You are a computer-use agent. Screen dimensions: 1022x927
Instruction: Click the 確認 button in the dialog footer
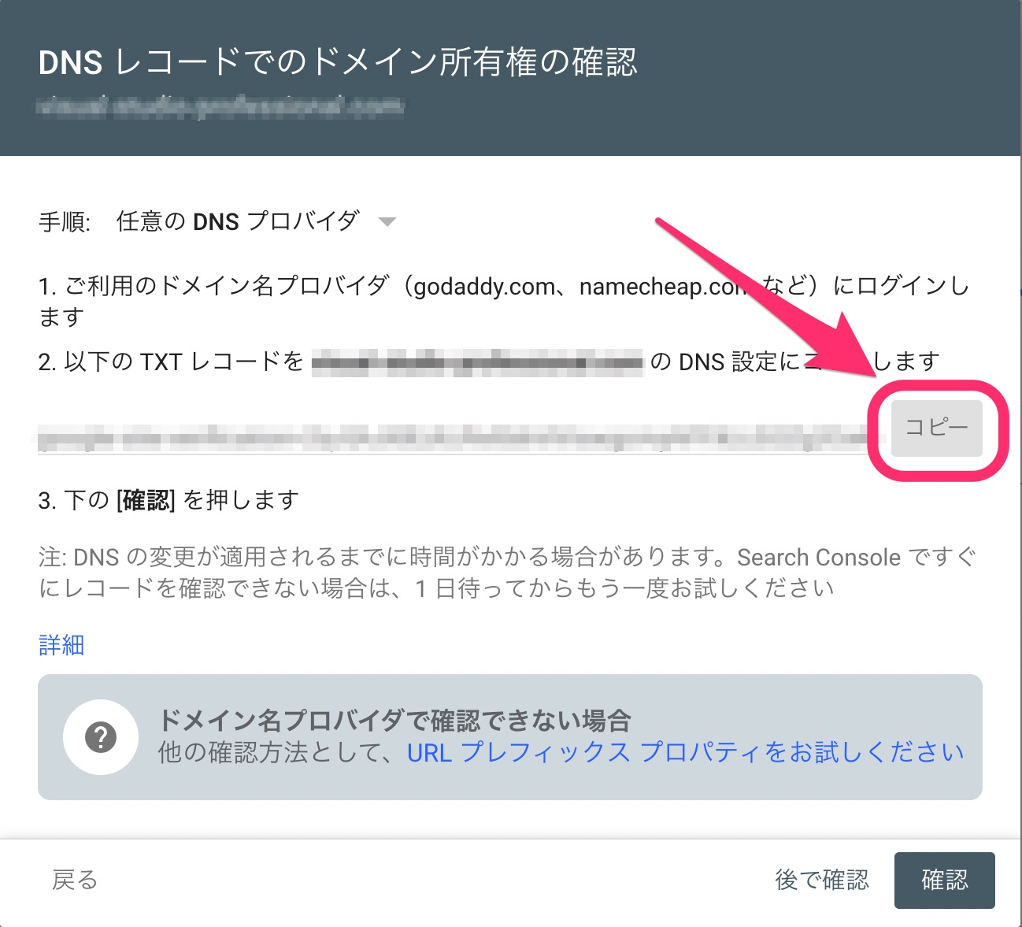tap(944, 880)
